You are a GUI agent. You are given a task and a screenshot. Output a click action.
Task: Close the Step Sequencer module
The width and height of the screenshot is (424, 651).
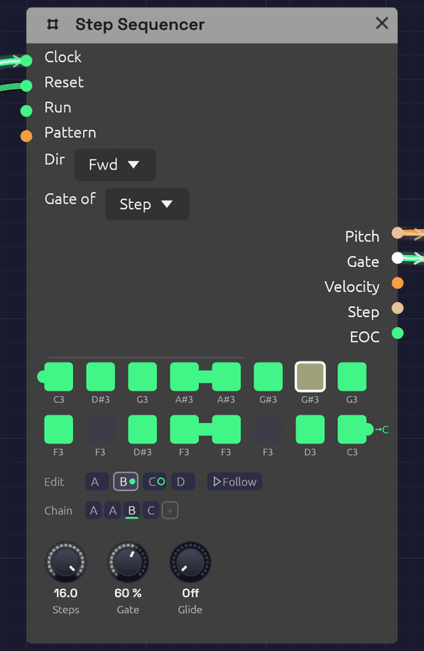click(x=381, y=23)
